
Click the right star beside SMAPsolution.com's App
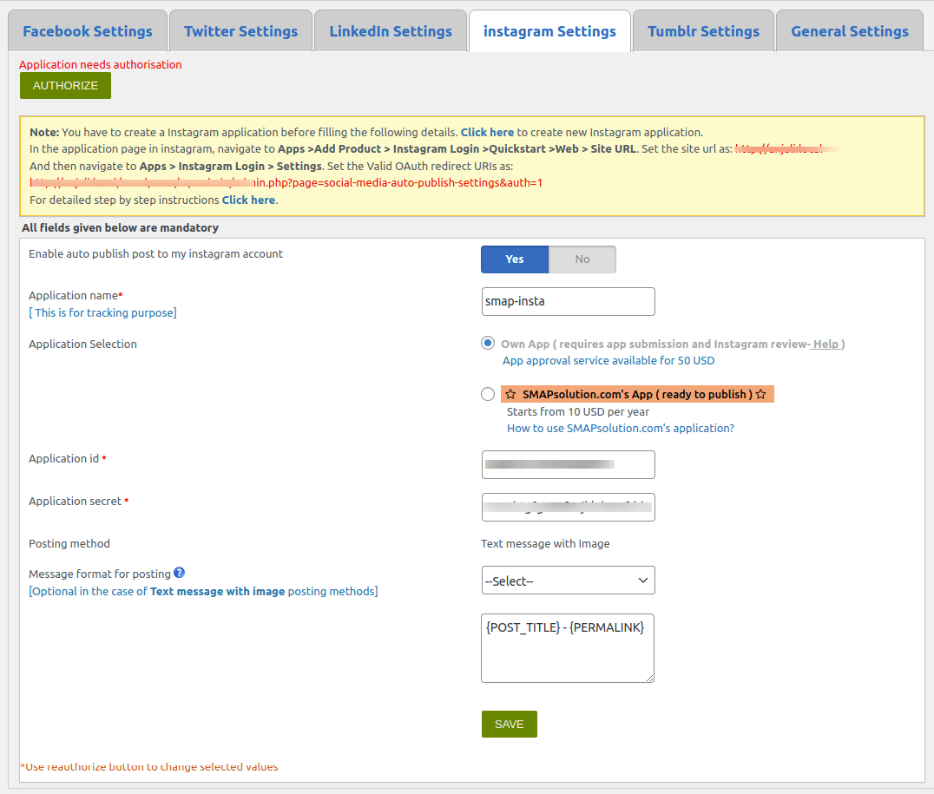760,393
